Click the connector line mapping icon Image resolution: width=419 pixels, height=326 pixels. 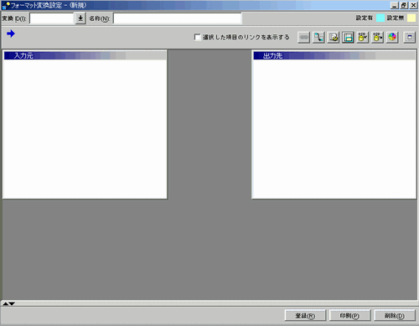click(318, 37)
